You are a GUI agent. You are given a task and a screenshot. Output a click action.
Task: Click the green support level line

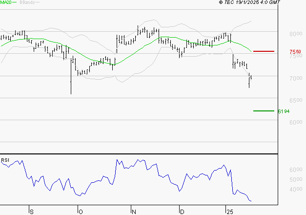tap(264, 111)
